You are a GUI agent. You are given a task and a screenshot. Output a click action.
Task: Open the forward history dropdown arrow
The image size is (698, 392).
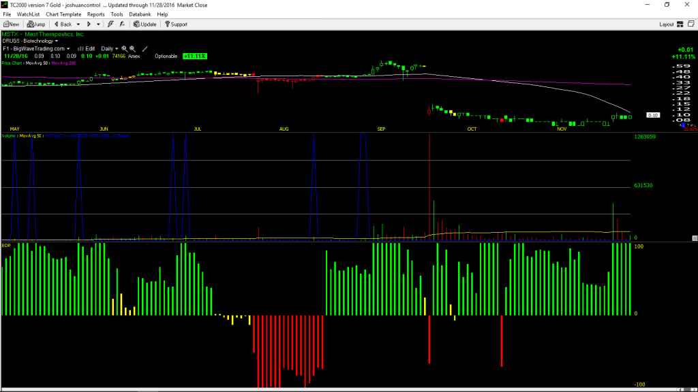(x=98, y=24)
